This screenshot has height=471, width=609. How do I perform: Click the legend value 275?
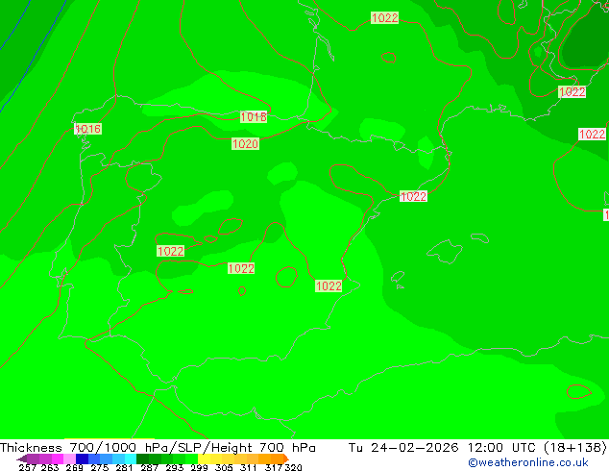(x=100, y=467)
